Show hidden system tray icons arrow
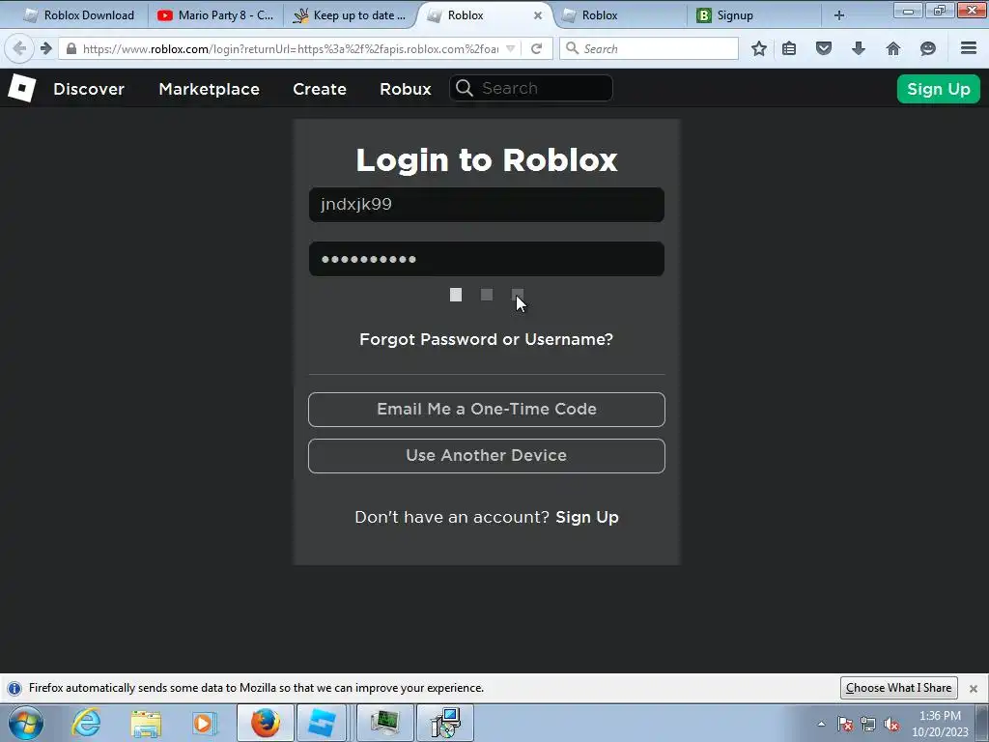 coord(821,724)
